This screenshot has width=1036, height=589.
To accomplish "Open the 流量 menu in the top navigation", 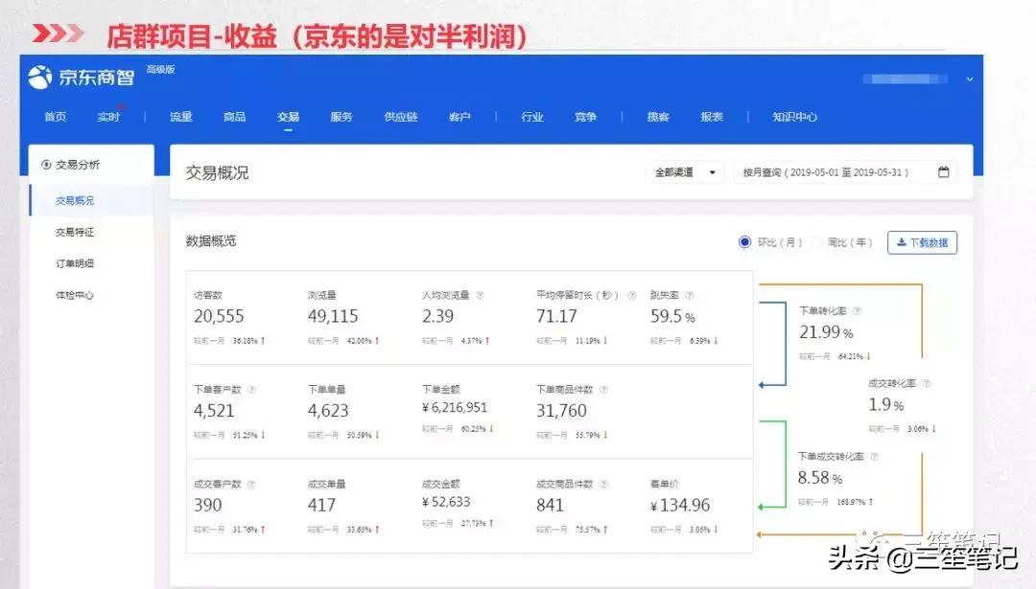I will coord(179,117).
